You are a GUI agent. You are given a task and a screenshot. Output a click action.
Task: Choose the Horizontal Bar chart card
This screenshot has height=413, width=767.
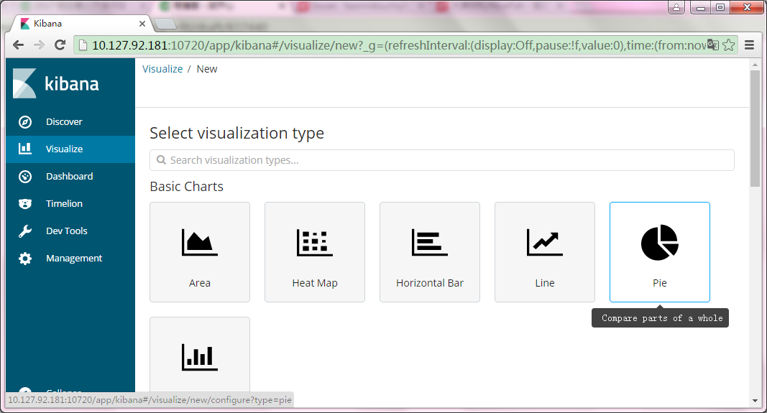click(x=429, y=252)
